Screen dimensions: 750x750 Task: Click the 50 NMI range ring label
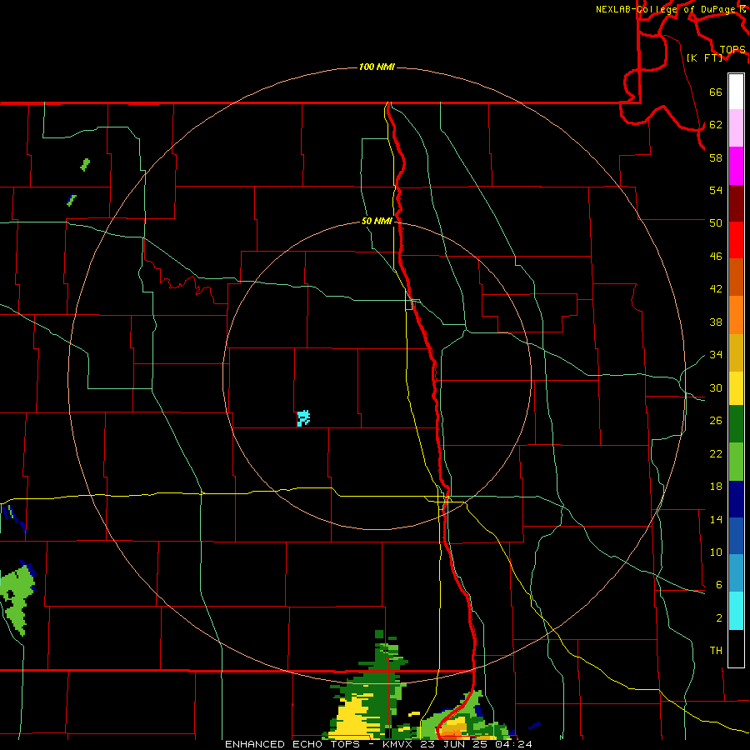pos(377,221)
